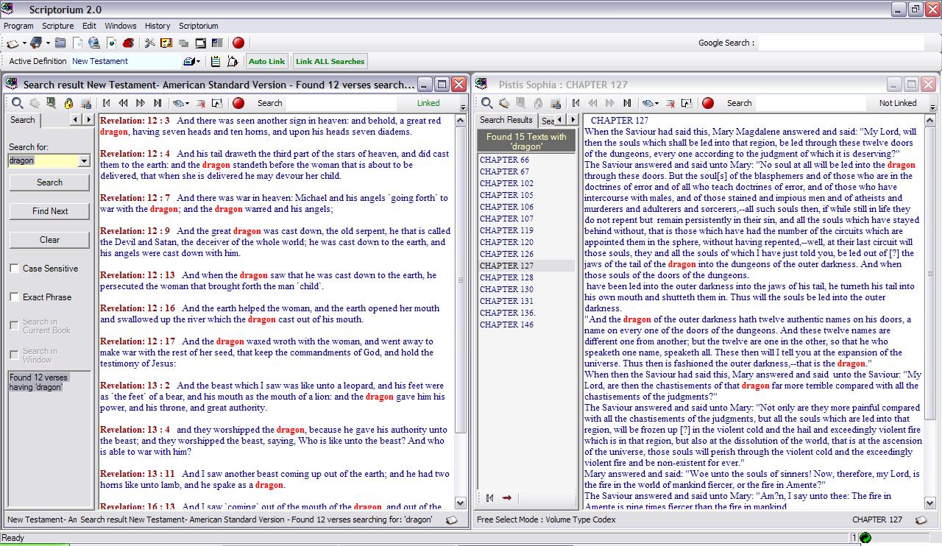Viewport: 942px width, 546px height.
Task: Click the blue book icon in main toolbar
Action: click(x=36, y=43)
